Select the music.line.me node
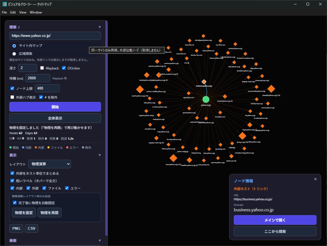The image size is (327, 246). (181, 49)
